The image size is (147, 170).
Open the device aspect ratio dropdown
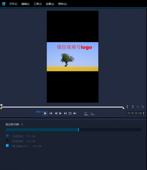tap(86, 114)
